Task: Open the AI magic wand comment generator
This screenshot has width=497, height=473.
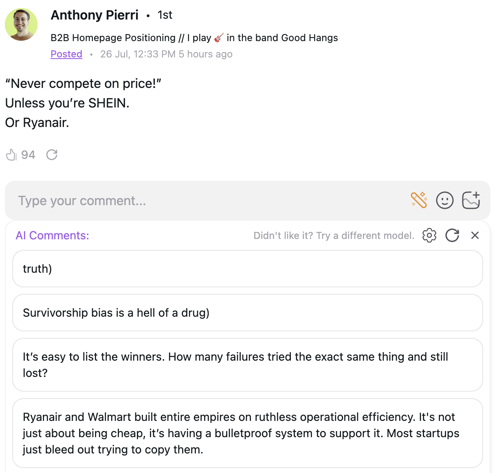Action: point(419,200)
